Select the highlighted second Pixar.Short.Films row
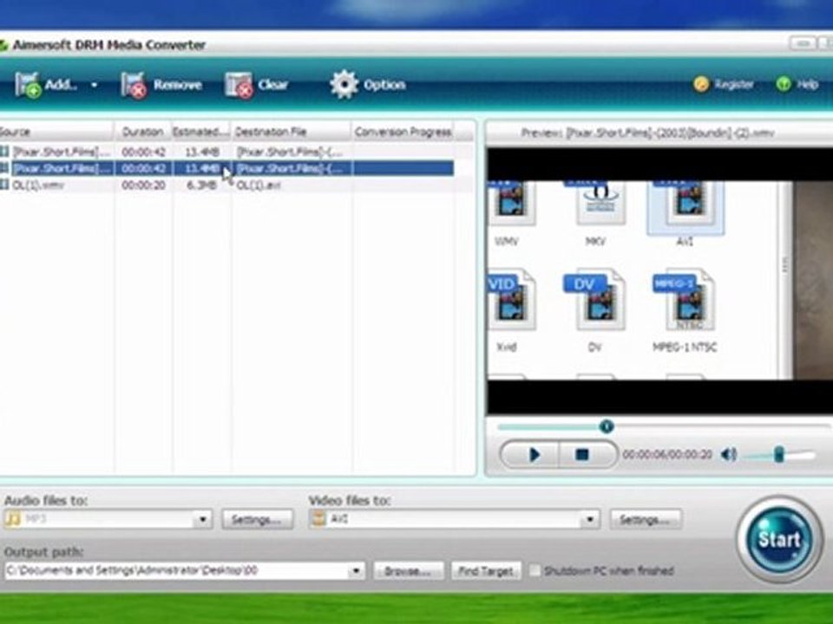The image size is (833, 624). (226, 169)
